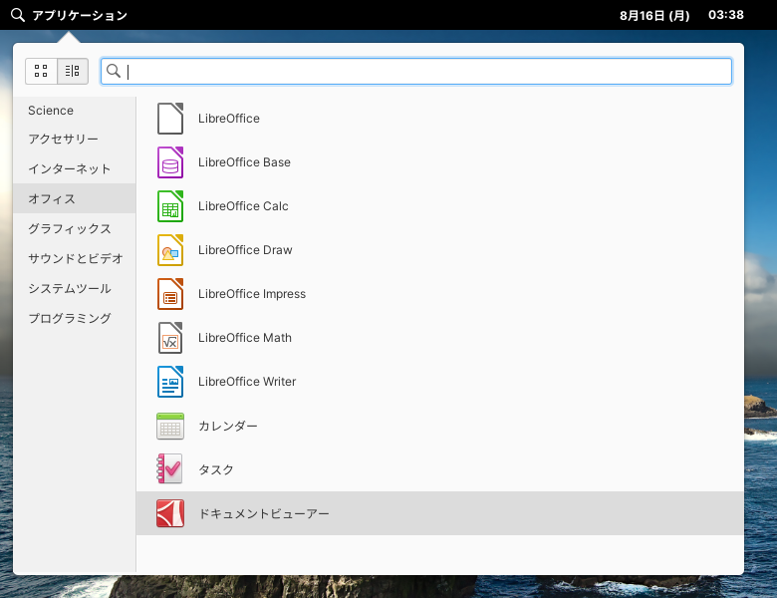Switch to category list view
Screen dimensions: 777x598
tap(73, 71)
